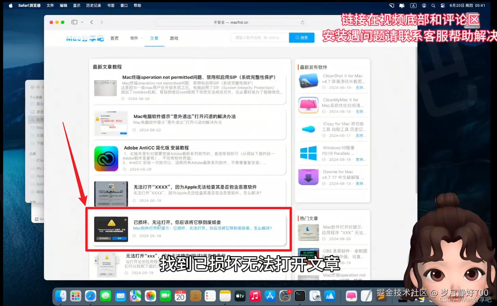497x306 pixels.
Task: Open Apple Music from the Dock
Action: pyautogui.click(x=254, y=296)
